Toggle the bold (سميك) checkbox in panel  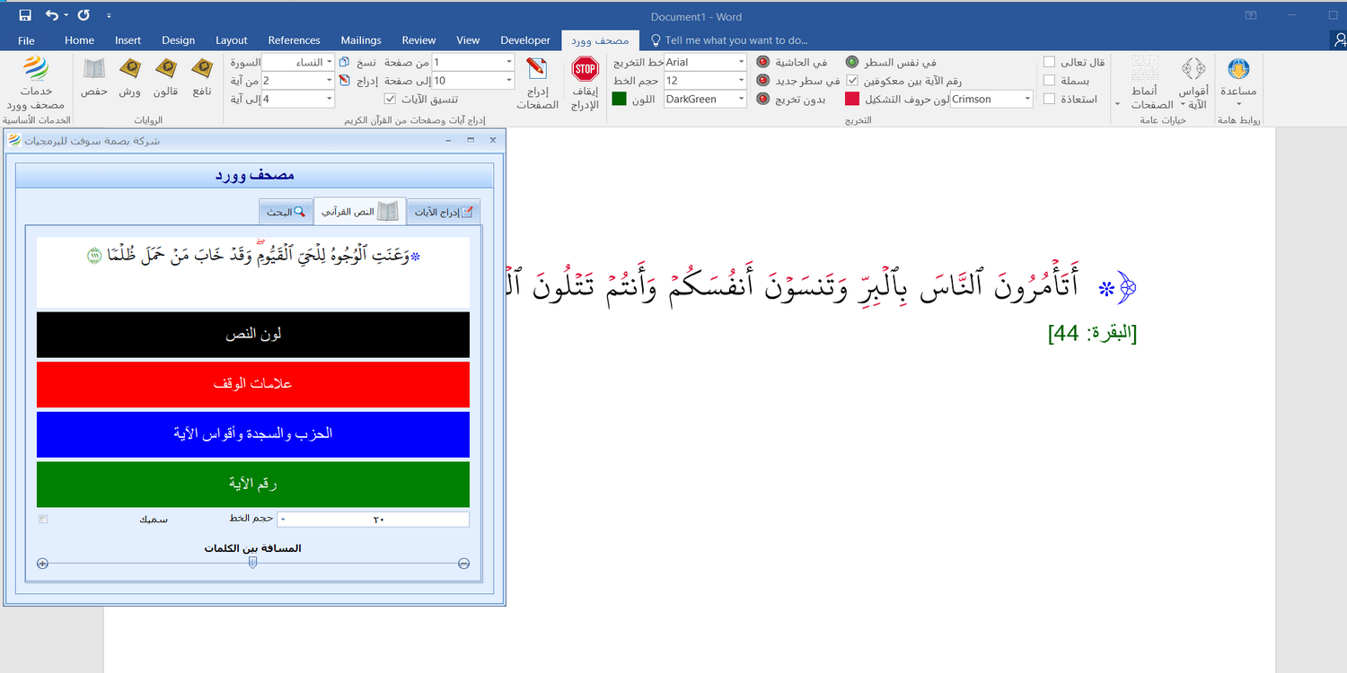[x=43, y=520]
